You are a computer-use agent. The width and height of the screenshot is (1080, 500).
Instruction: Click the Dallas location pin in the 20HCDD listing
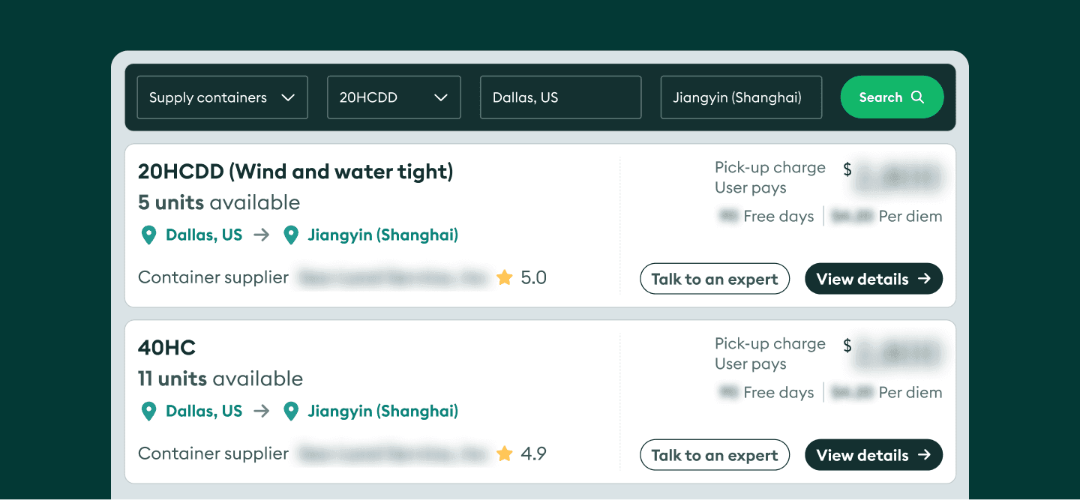(149, 235)
